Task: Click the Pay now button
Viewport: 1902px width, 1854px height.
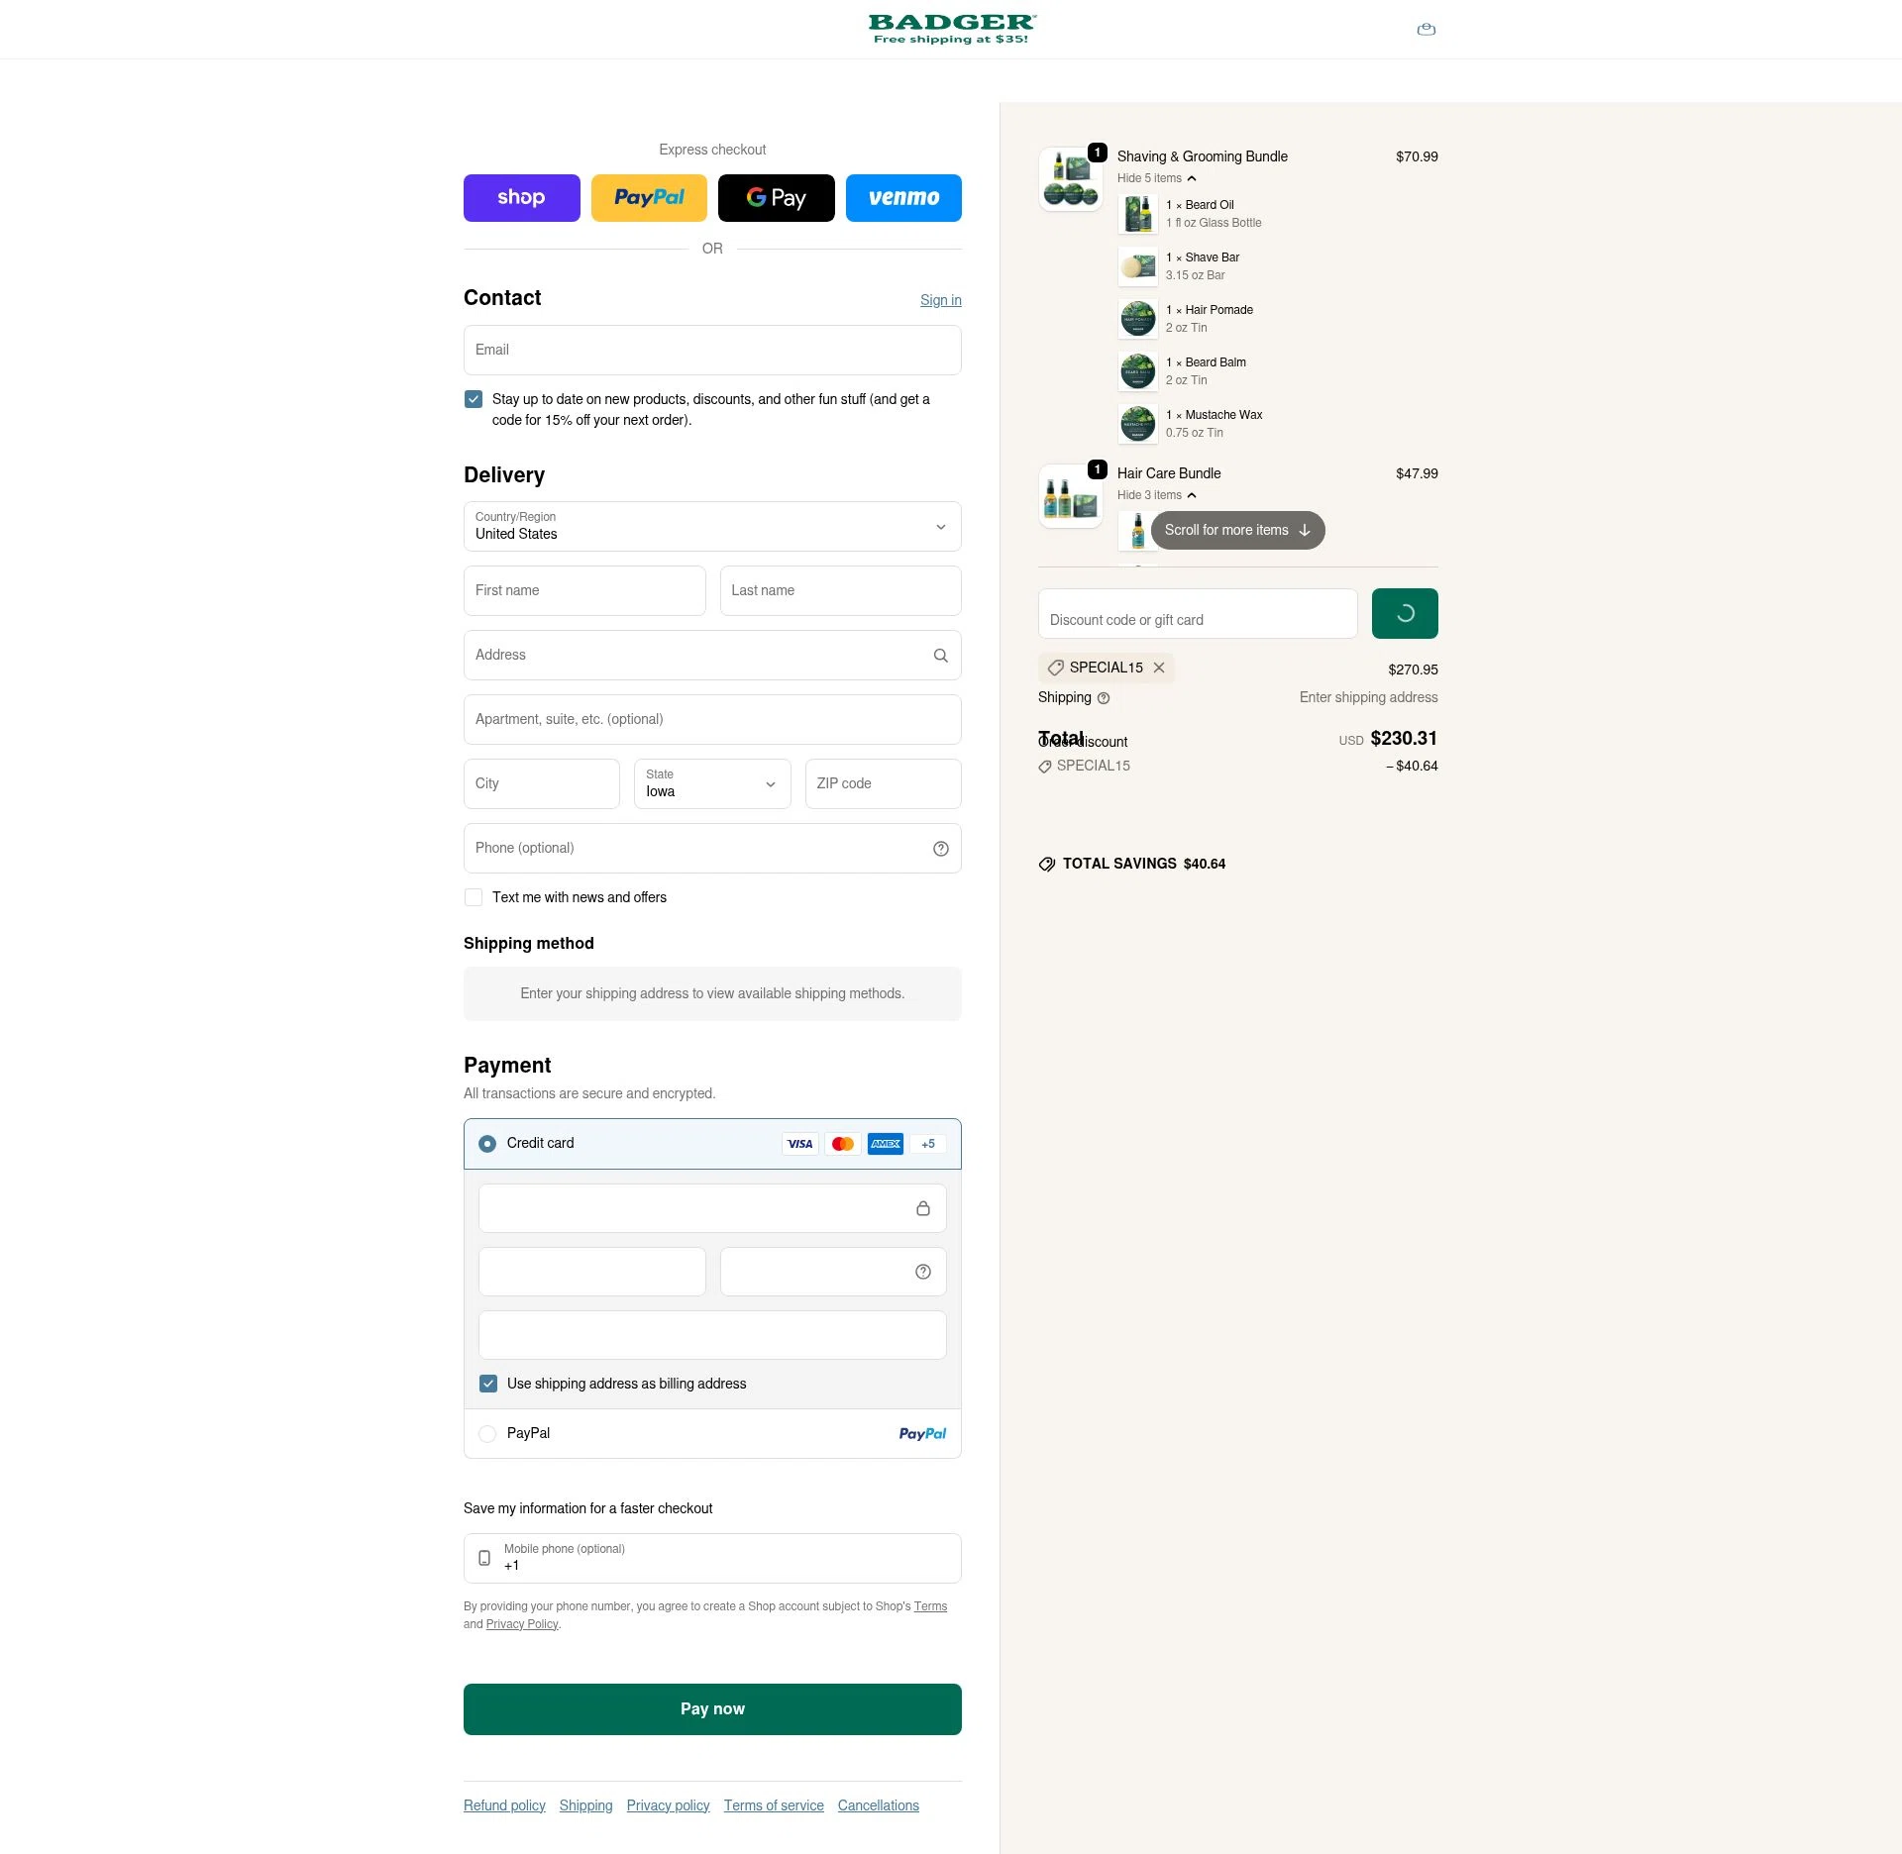Action: [711, 1708]
